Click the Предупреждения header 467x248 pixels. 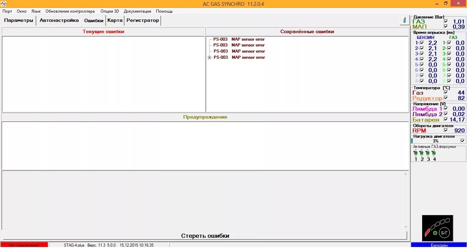point(205,117)
